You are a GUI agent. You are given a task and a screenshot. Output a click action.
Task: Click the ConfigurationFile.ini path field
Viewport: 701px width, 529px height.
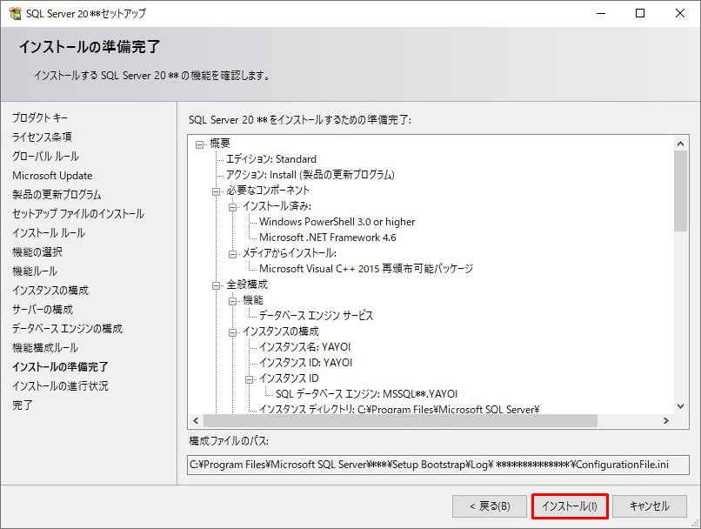(438, 465)
